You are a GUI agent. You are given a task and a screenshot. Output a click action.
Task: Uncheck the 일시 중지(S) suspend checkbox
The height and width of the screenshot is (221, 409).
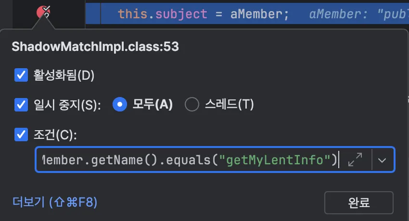(21, 104)
